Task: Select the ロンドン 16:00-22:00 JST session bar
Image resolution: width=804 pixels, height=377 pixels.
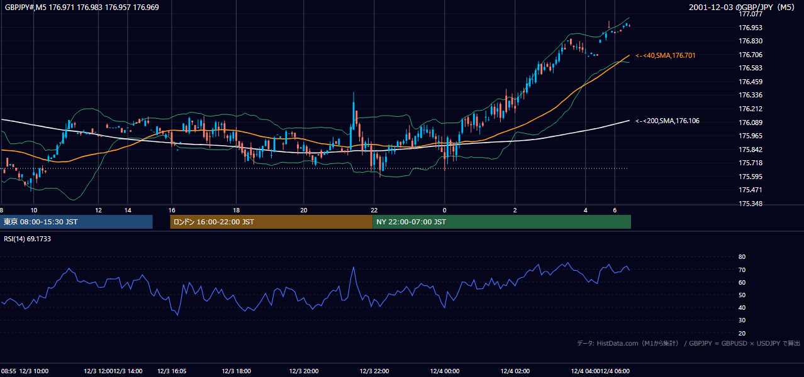Action: coord(271,222)
